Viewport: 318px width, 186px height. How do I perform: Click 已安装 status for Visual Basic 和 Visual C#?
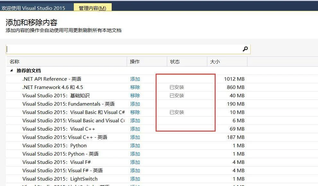(x=176, y=112)
